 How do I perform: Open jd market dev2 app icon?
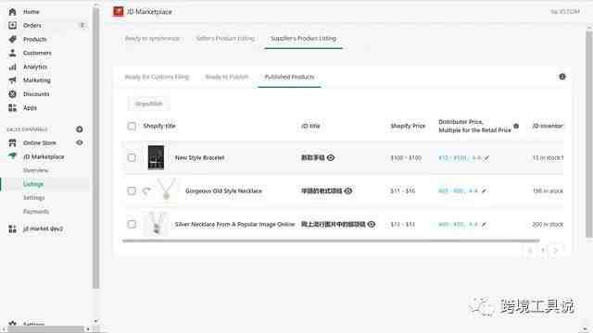(12, 228)
